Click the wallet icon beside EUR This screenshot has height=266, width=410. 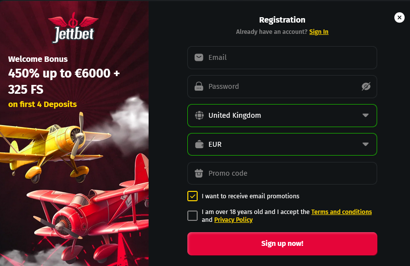pos(199,145)
